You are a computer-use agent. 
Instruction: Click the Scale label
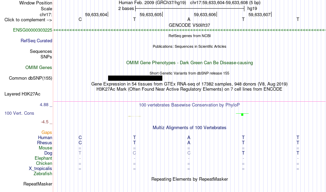[46, 9]
